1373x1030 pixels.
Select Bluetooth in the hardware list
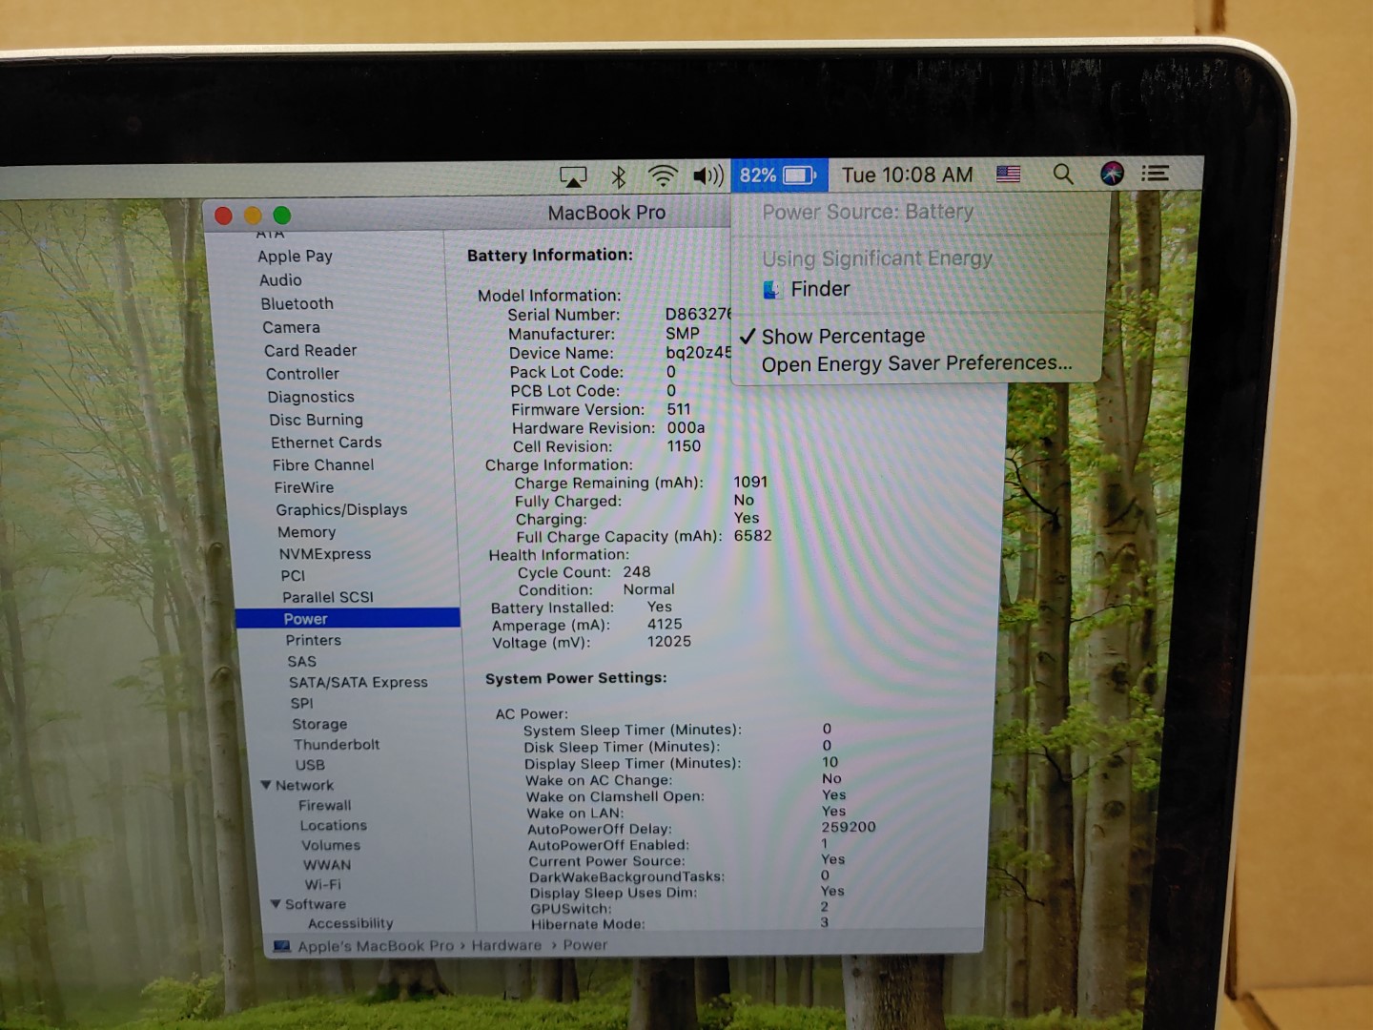tap(297, 304)
